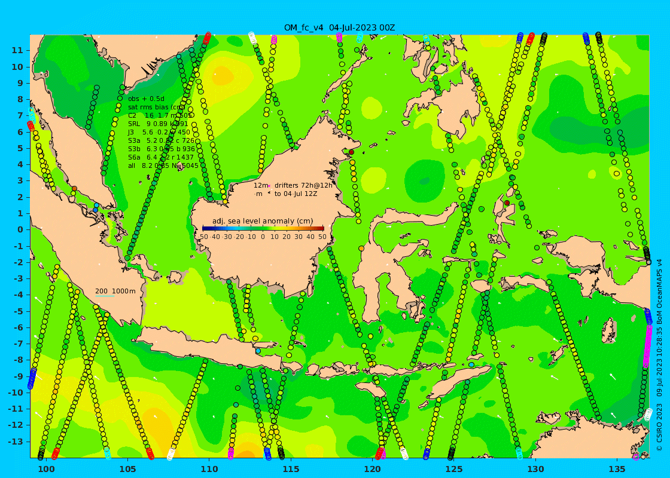Click the longitude axis label '105'
This screenshot has width=670, height=478.
[x=128, y=469]
